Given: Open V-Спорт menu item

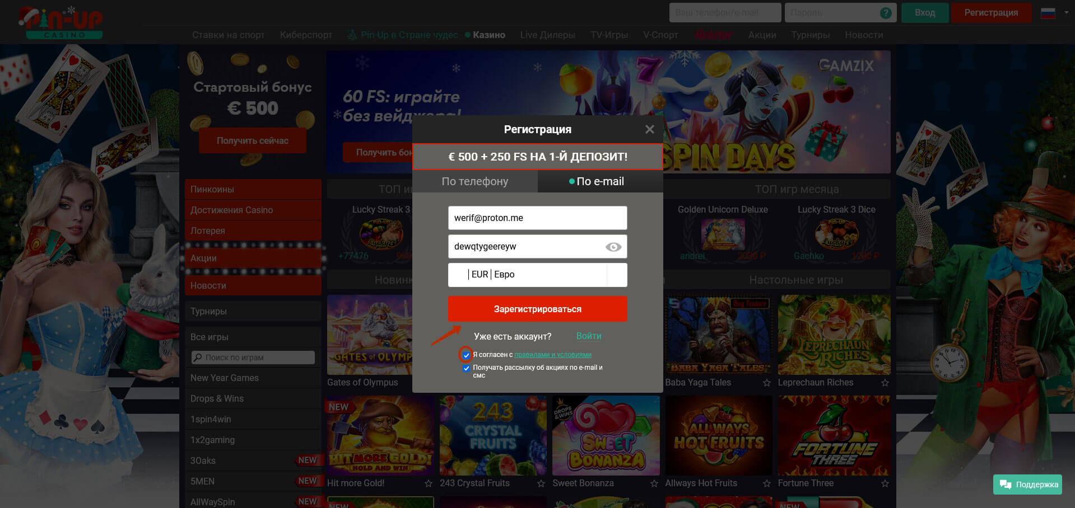Looking at the screenshot, I should pos(660,35).
